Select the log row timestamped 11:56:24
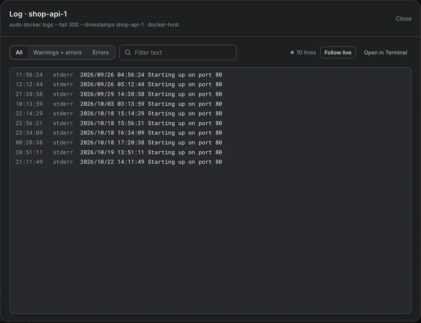The height and width of the screenshot is (323, 421). [x=210, y=75]
